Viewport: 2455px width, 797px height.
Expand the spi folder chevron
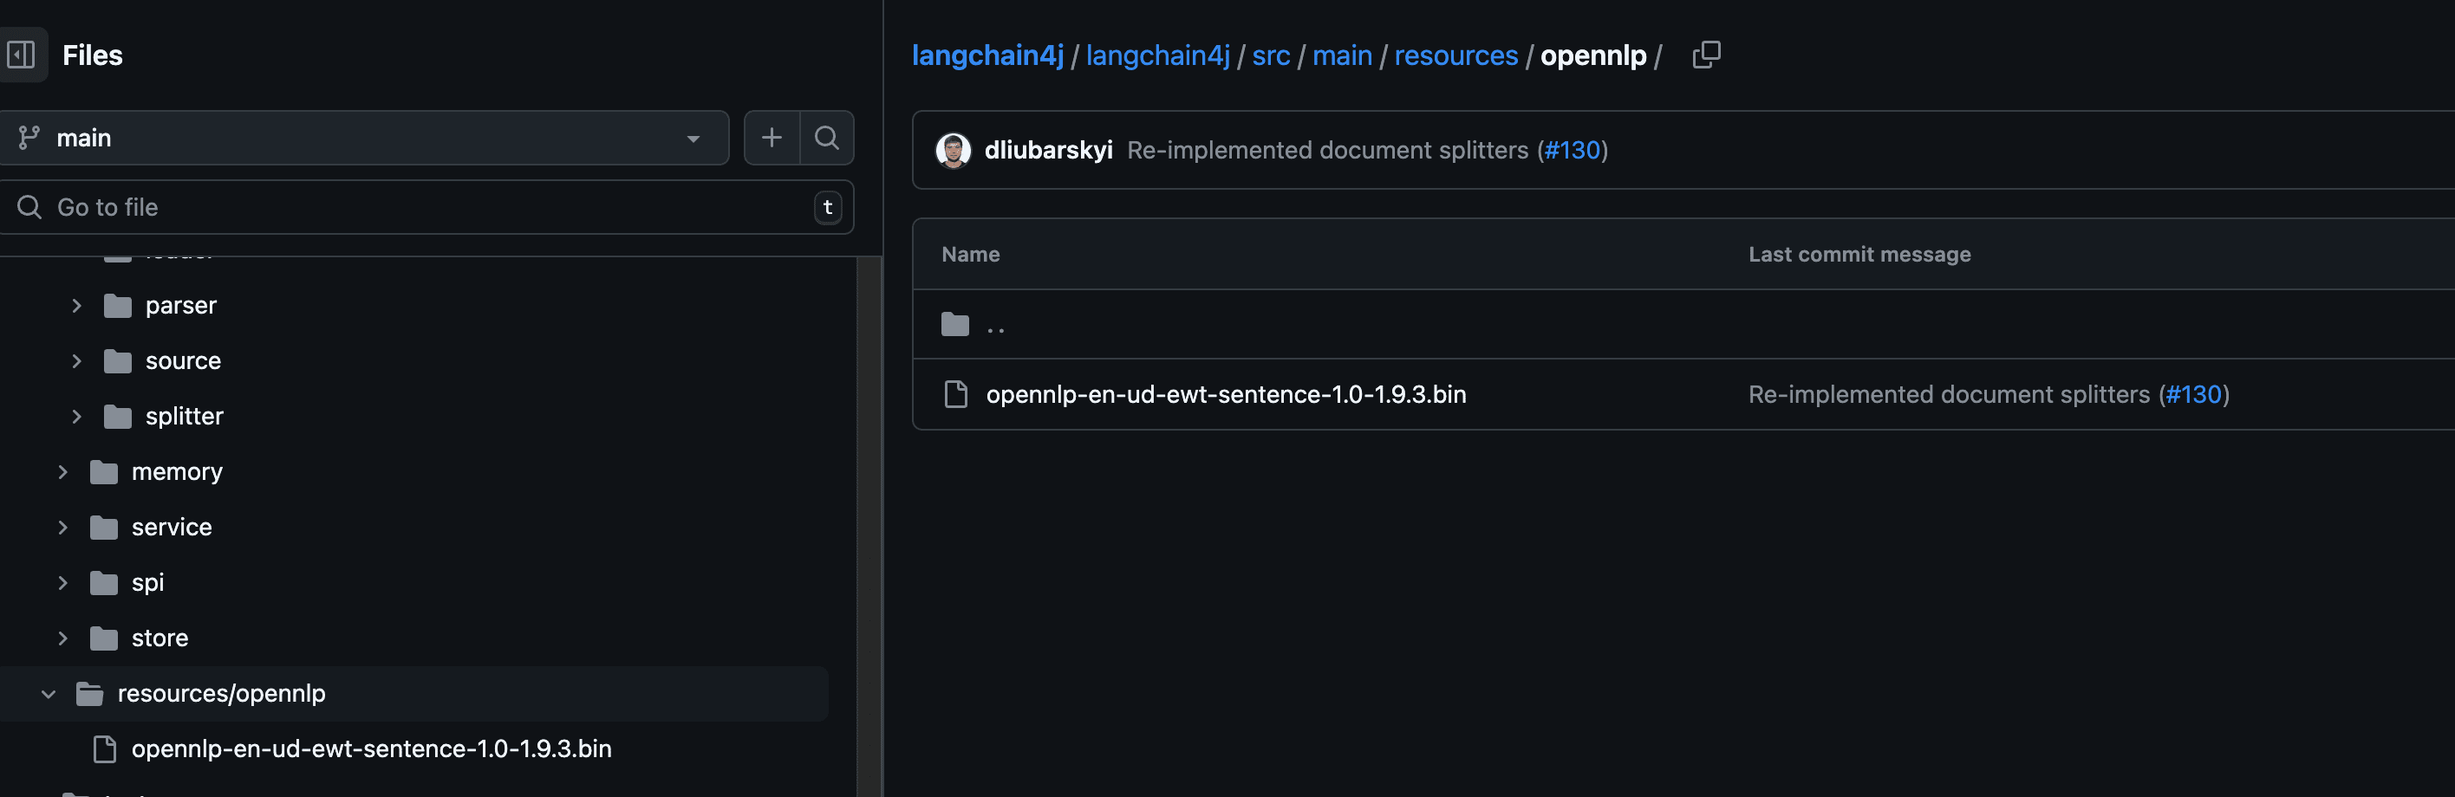tap(63, 583)
